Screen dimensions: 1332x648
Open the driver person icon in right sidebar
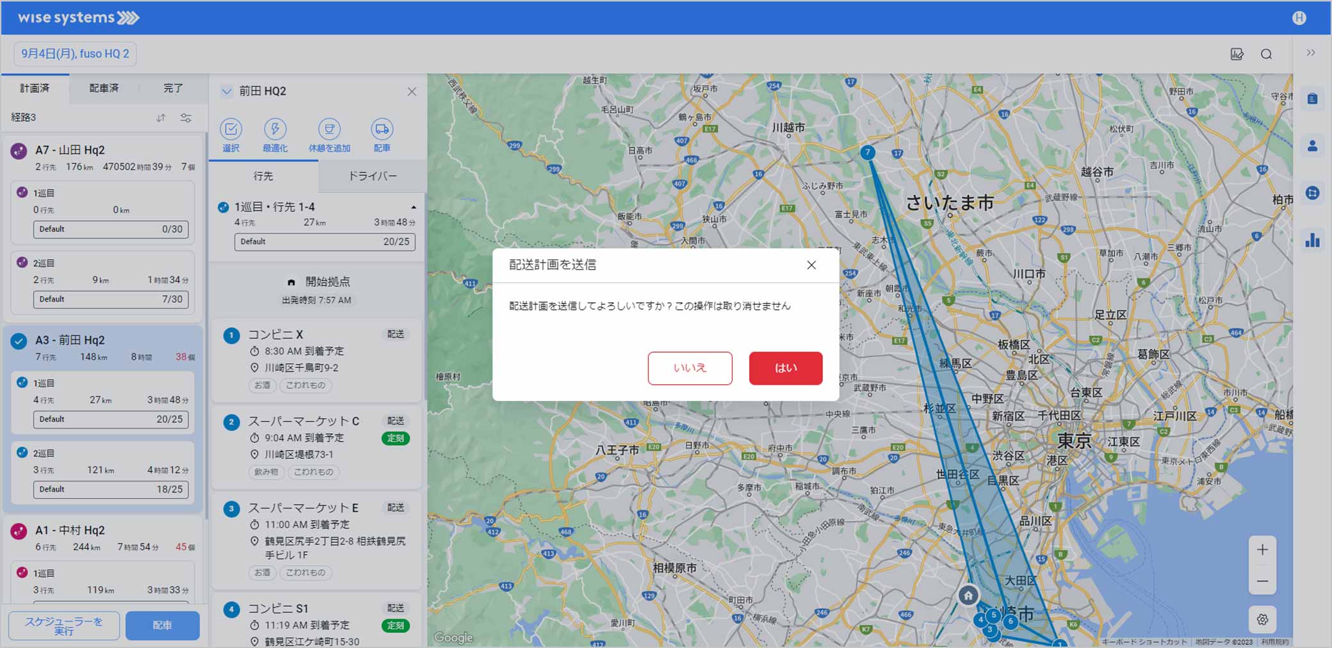pos(1312,146)
